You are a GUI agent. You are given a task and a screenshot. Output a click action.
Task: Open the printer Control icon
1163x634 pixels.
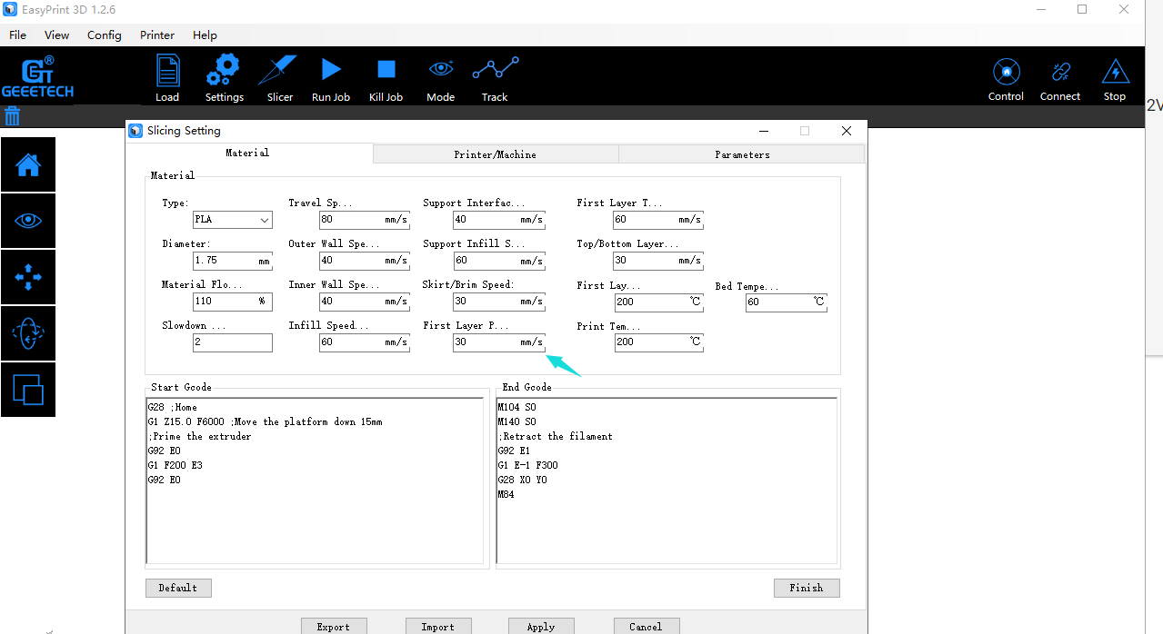[x=1006, y=71]
